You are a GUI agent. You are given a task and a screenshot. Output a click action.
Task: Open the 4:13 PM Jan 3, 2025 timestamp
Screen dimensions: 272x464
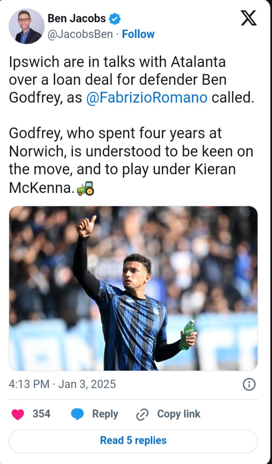62,384
